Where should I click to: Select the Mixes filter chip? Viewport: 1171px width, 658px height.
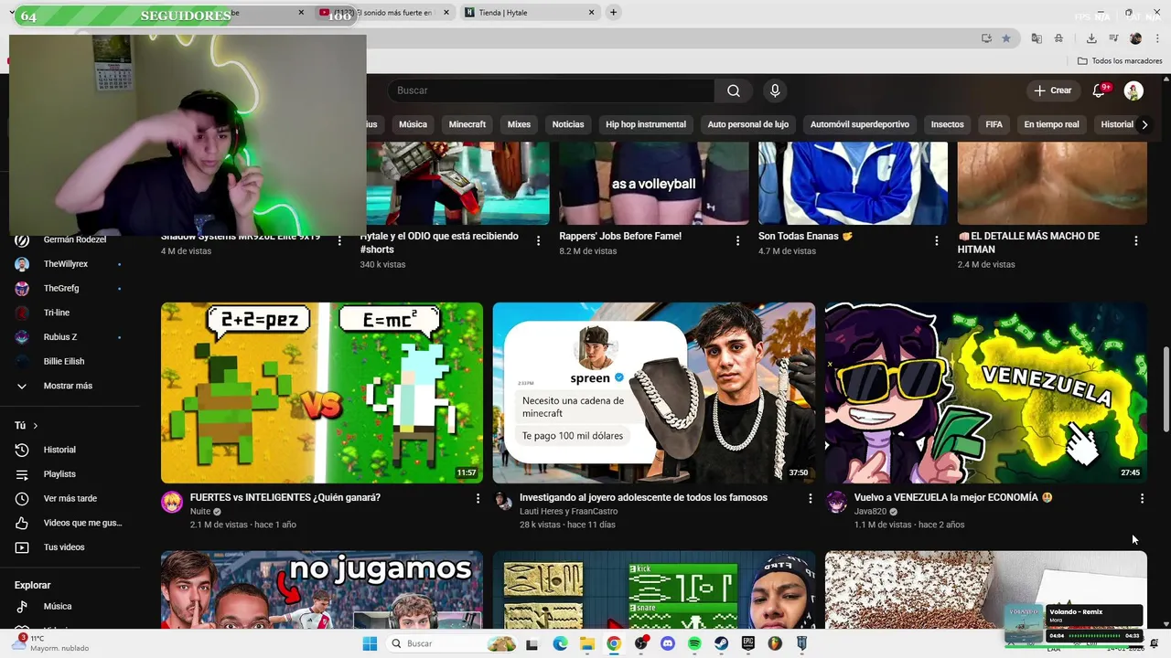(x=519, y=124)
